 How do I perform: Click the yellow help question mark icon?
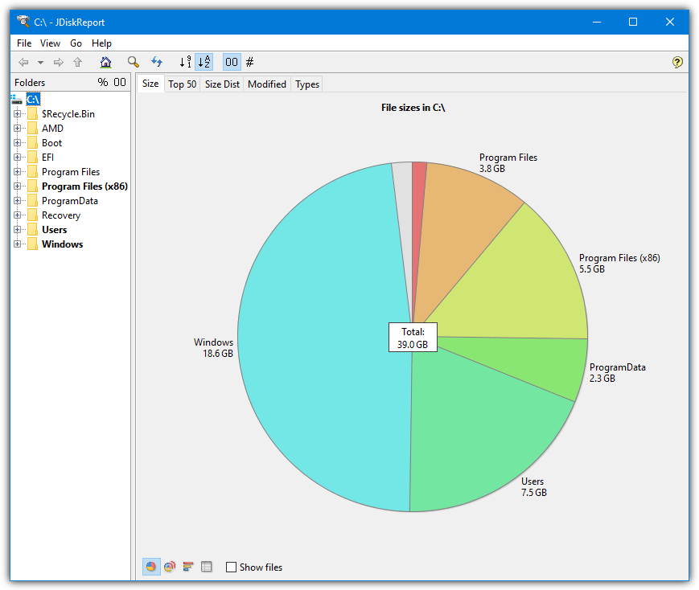click(x=677, y=62)
